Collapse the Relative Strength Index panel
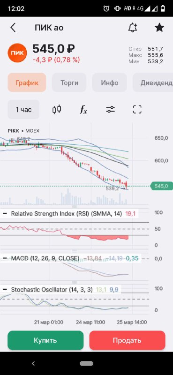Viewport: 173px width, 375px height. 5,214
